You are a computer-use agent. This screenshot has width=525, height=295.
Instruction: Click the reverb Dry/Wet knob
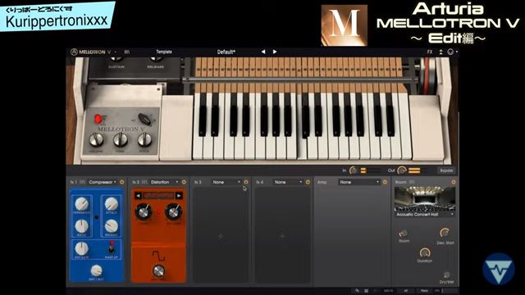446,275
